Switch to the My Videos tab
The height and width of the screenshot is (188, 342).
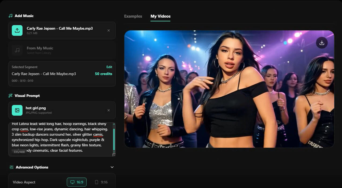[160, 16]
